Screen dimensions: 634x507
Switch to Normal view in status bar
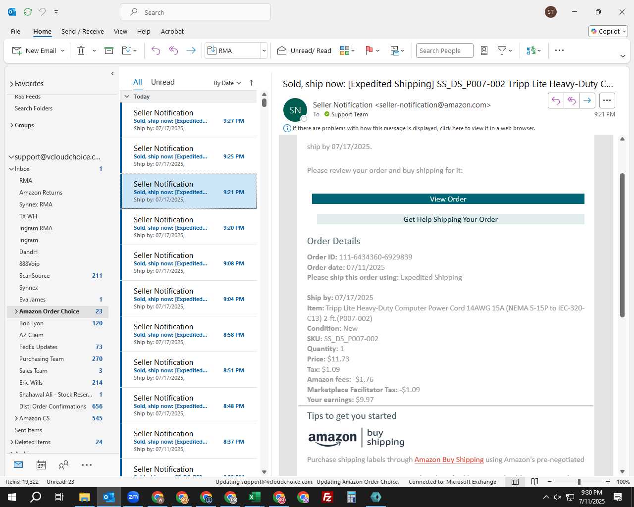(515, 482)
